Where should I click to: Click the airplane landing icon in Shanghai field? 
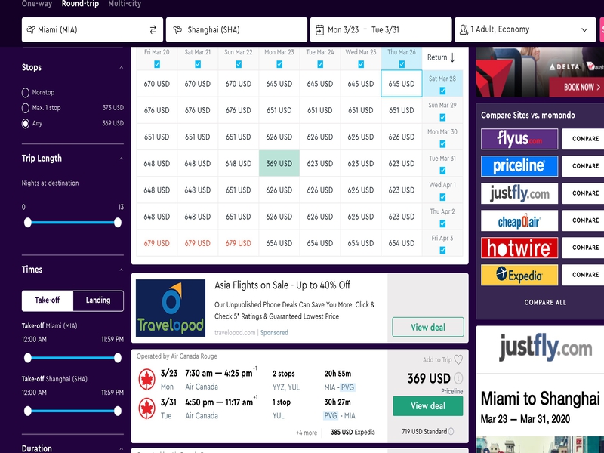[x=177, y=29]
